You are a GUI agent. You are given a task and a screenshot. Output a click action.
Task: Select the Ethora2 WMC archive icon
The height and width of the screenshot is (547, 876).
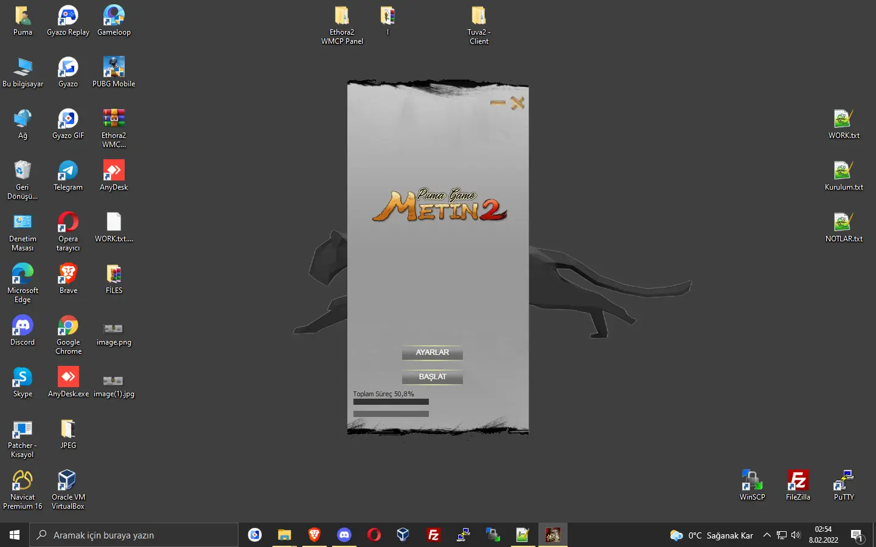(x=114, y=129)
